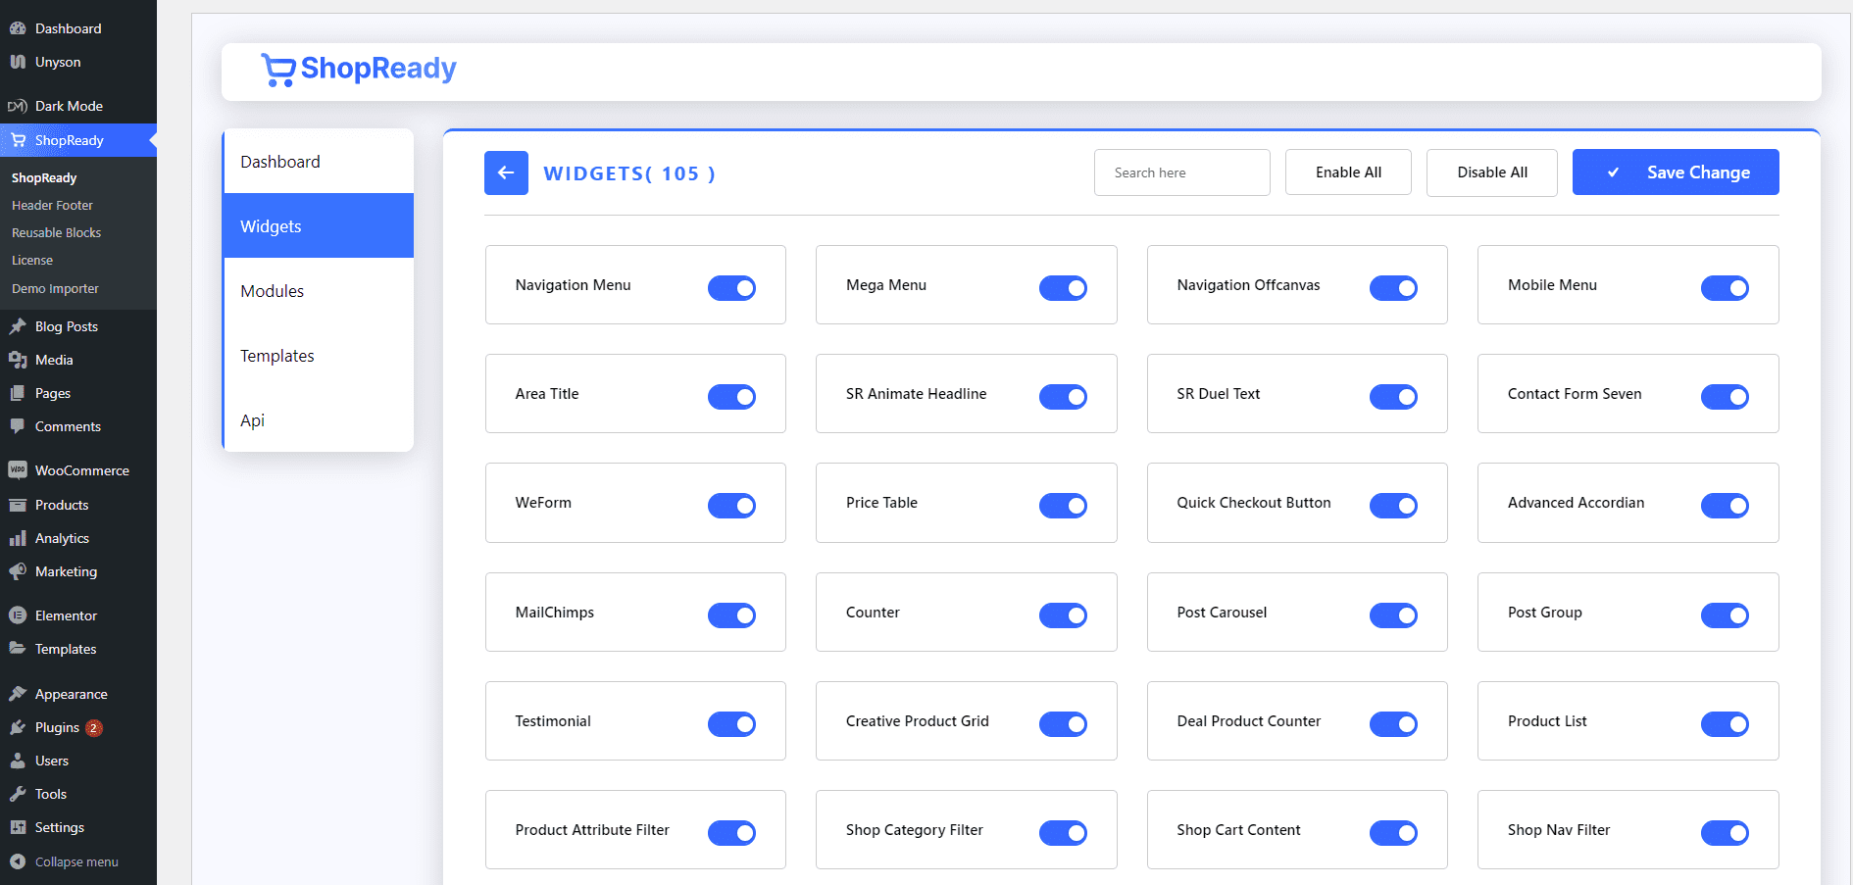This screenshot has width=1853, height=885.
Task: Click the Marketing megaphone icon
Action: (18, 571)
